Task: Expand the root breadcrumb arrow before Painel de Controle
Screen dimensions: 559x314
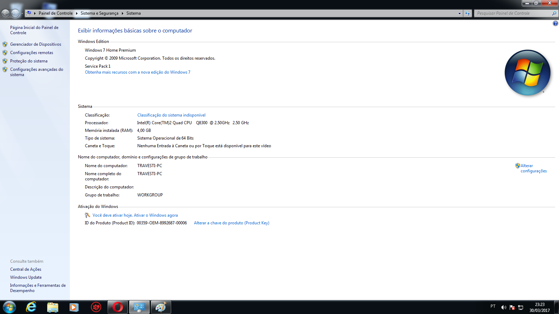Action: [35, 13]
